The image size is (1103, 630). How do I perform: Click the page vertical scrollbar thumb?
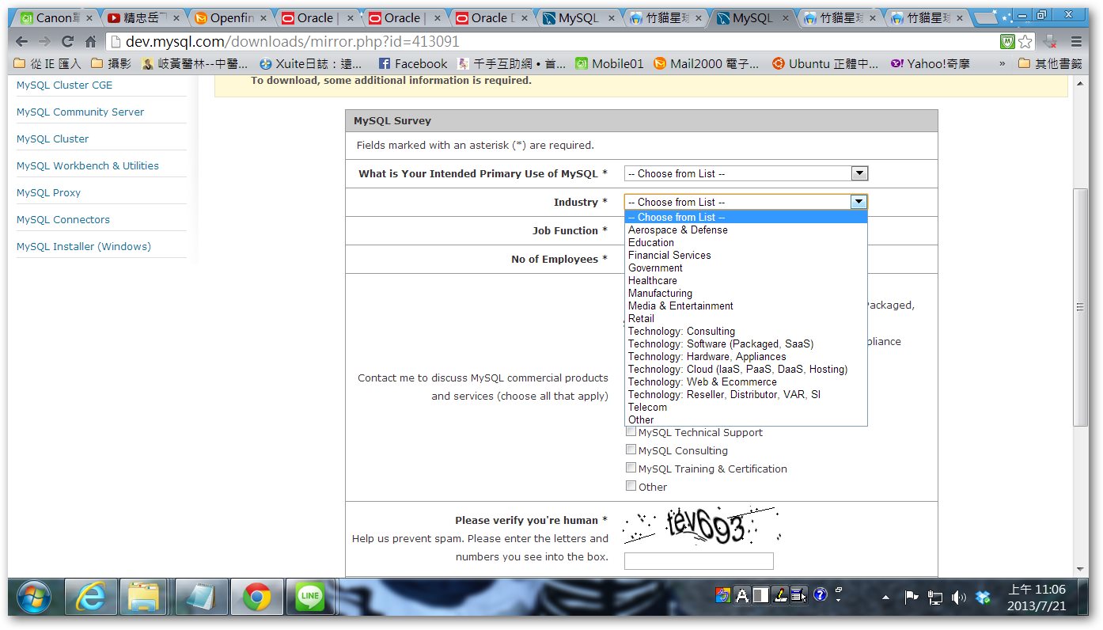[x=1080, y=307]
